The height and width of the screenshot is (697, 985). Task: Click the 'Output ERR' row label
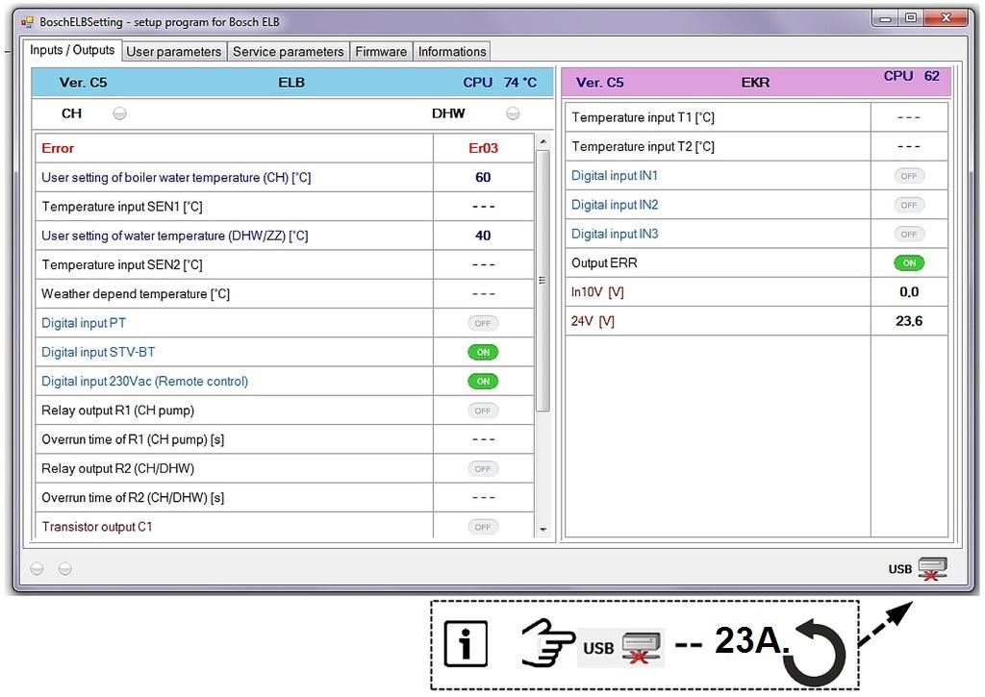click(604, 263)
